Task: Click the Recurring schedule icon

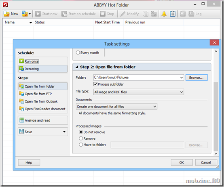Action: (21, 69)
